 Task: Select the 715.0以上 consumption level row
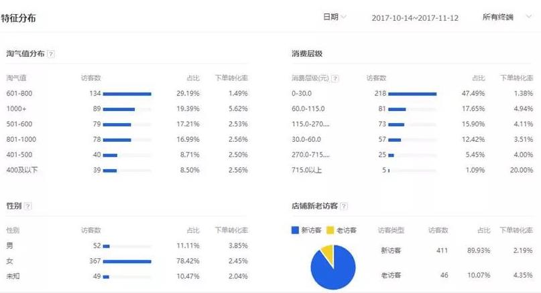[x=402, y=171]
